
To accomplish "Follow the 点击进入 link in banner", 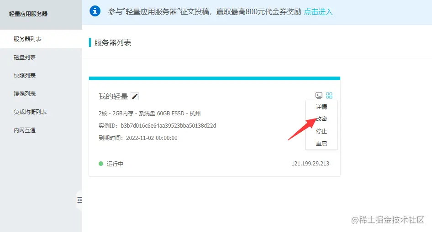I will [x=318, y=12].
